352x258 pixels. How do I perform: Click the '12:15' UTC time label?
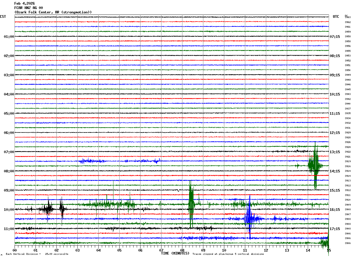pos(335,133)
